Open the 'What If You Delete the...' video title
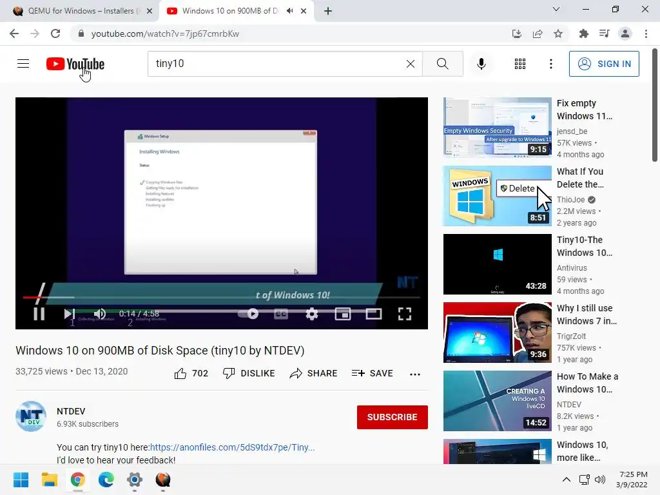The height and width of the screenshot is (495, 660). (580, 178)
